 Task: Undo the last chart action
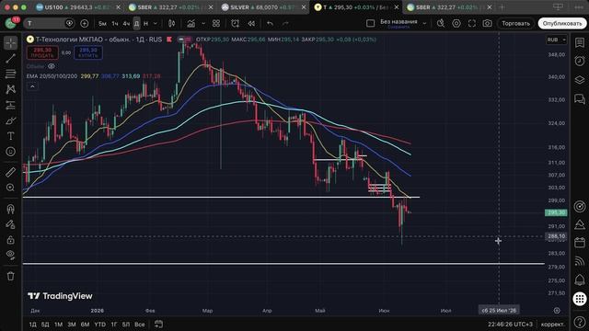point(270,23)
